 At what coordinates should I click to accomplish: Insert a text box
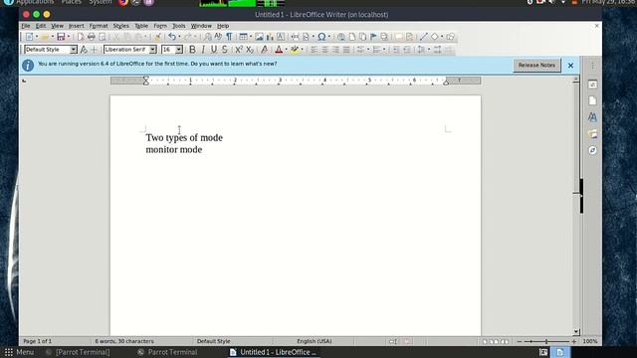pyautogui.click(x=281, y=37)
